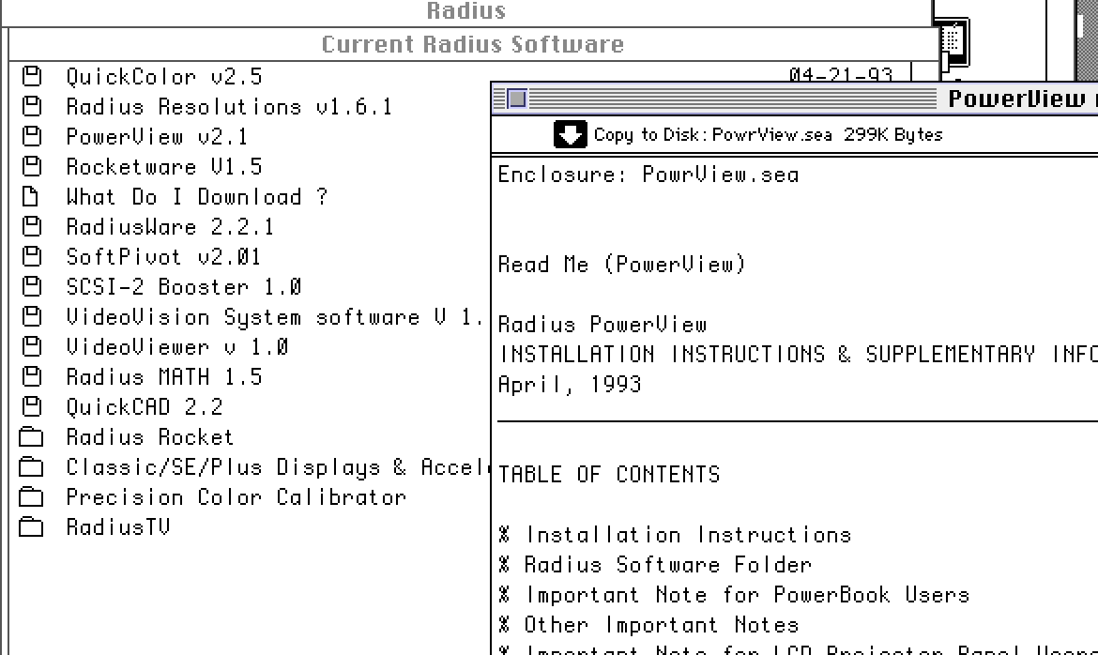Click the TABLE OF CONTENTS heading
This screenshot has height=655, width=1098.
coord(609,475)
